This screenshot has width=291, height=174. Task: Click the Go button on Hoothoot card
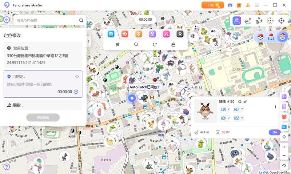click(275, 132)
